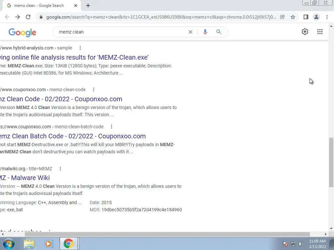Viewport: 334px width, 250px height.
Task: Click the padlock site info icon
Action: pyautogui.click(x=41, y=17)
